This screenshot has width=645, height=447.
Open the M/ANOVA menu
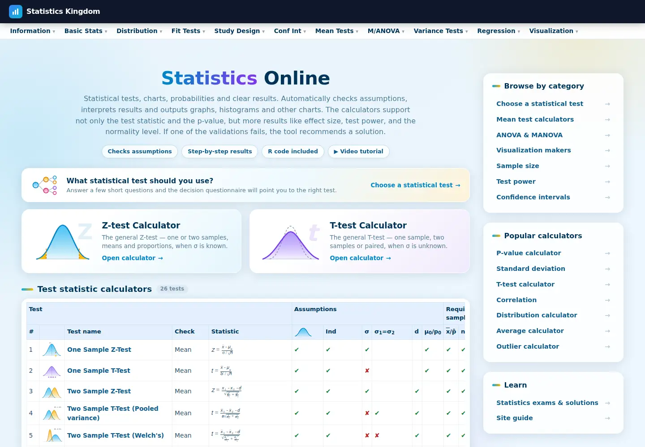coord(386,31)
